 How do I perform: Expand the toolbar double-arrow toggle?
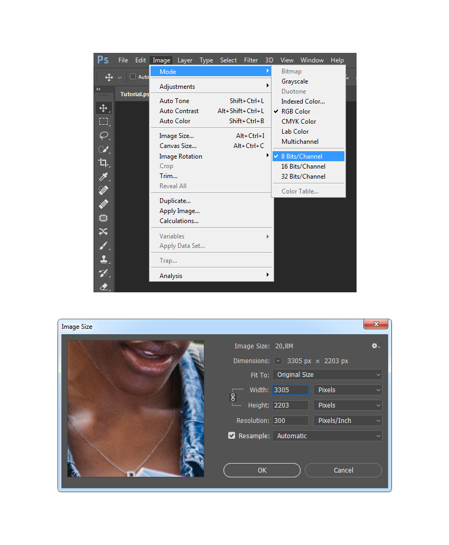click(x=98, y=89)
